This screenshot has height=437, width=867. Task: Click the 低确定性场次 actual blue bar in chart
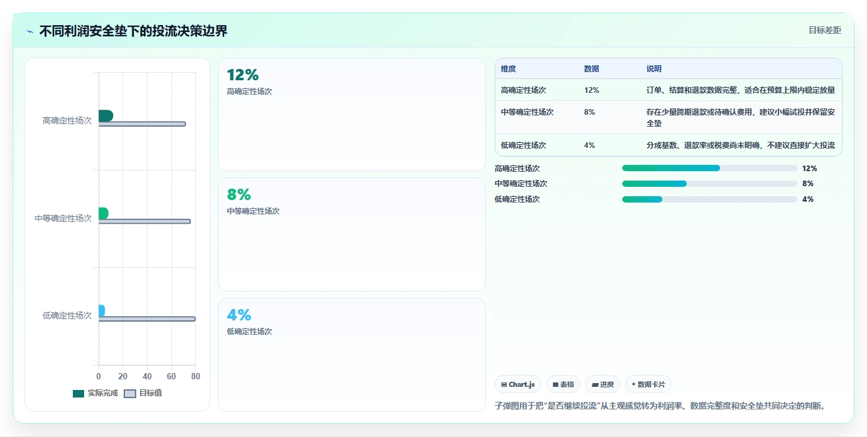[102, 311]
